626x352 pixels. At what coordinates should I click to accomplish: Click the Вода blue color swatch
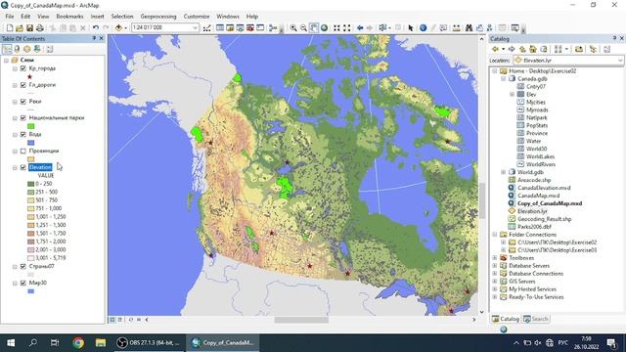(30, 143)
